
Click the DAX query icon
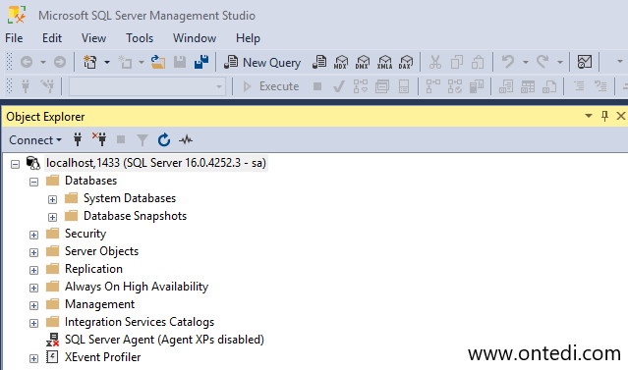click(x=405, y=62)
